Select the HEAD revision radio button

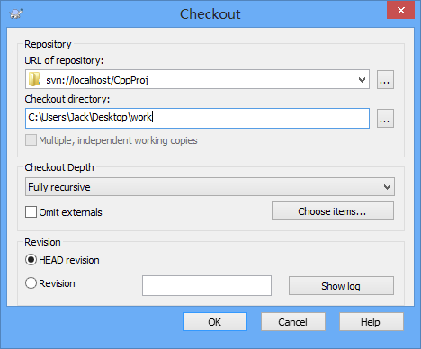31,260
